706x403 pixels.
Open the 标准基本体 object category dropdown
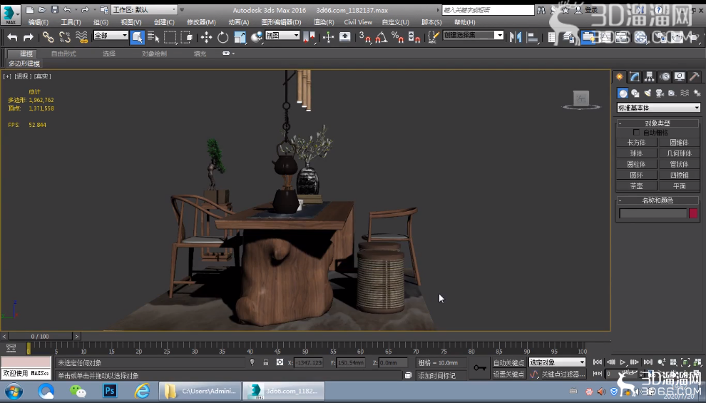[x=658, y=108]
